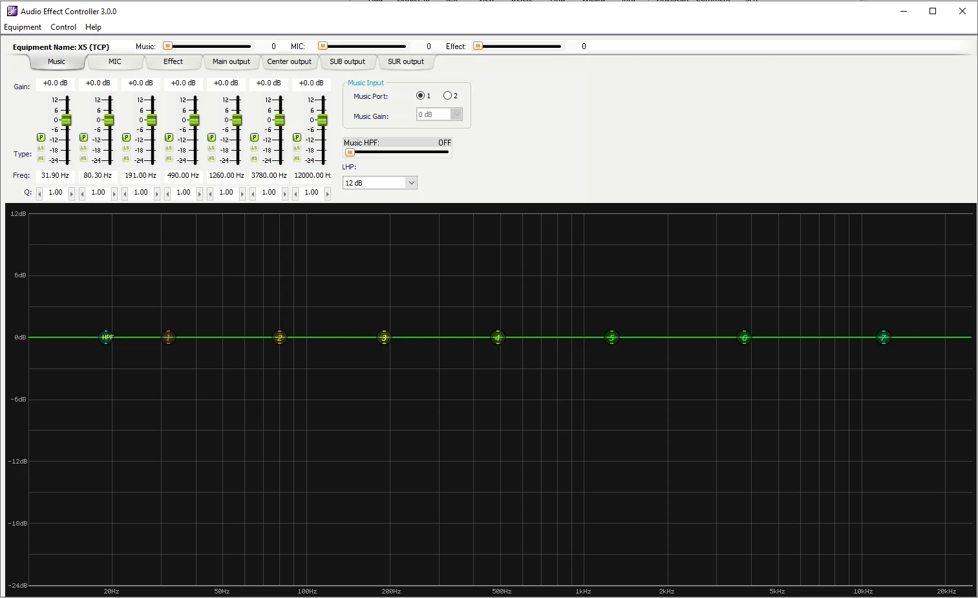Set the 12000.00 Hz band to HS type

coord(297,158)
